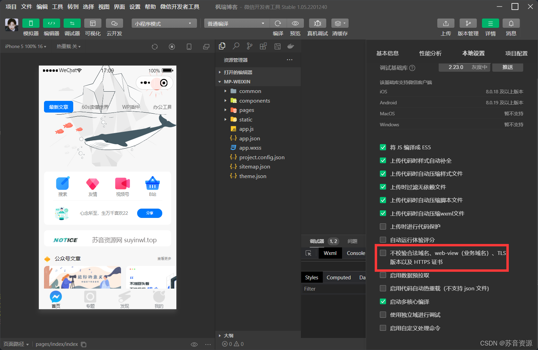
Task: Open the messages bell icon
Action: coord(511,23)
